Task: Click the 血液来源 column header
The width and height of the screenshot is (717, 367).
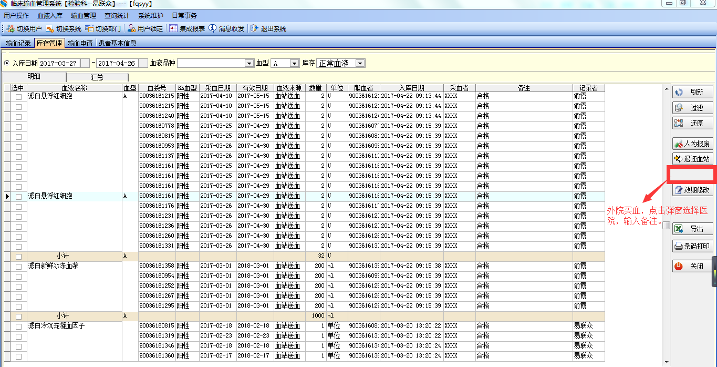Action: (289, 88)
